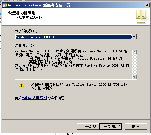Image resolution: width=151 pixels, height=135 pixels.
Task: Click the yellow warning triangle icon
Action: point(21,85)
